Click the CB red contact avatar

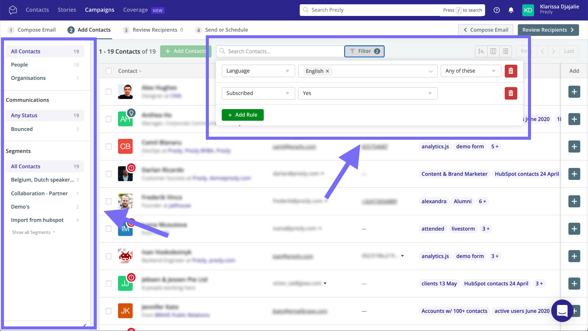pos(125,146)
